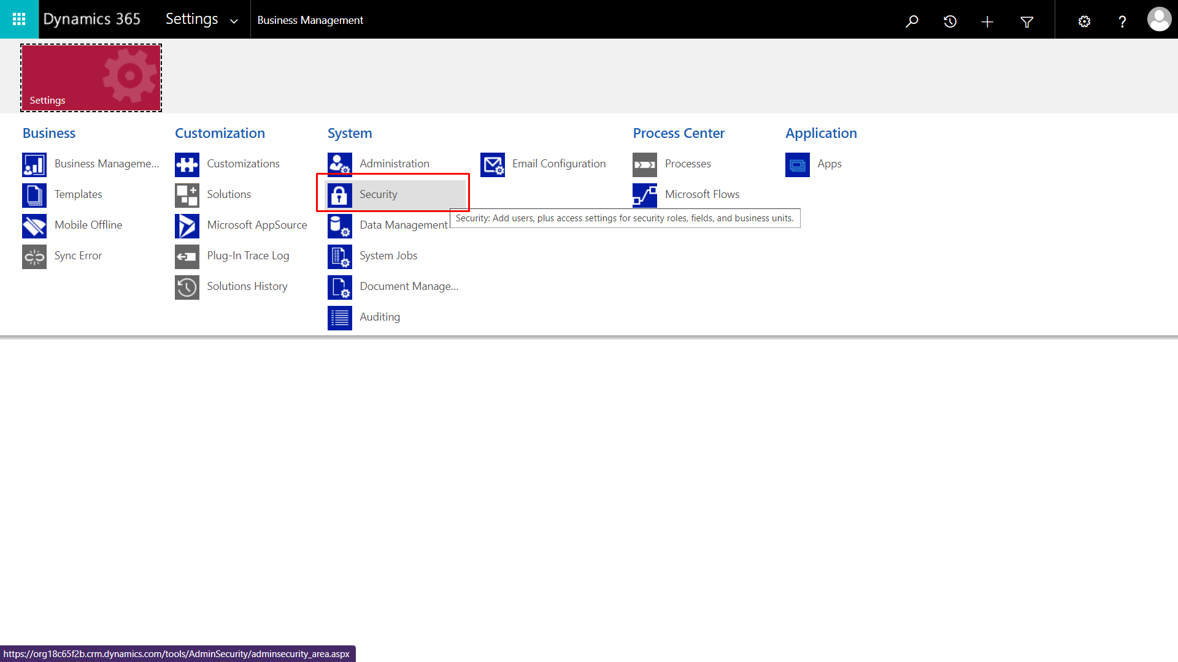Click the Security lock icon
1178x662 pixels.
(x=339, y=195)
